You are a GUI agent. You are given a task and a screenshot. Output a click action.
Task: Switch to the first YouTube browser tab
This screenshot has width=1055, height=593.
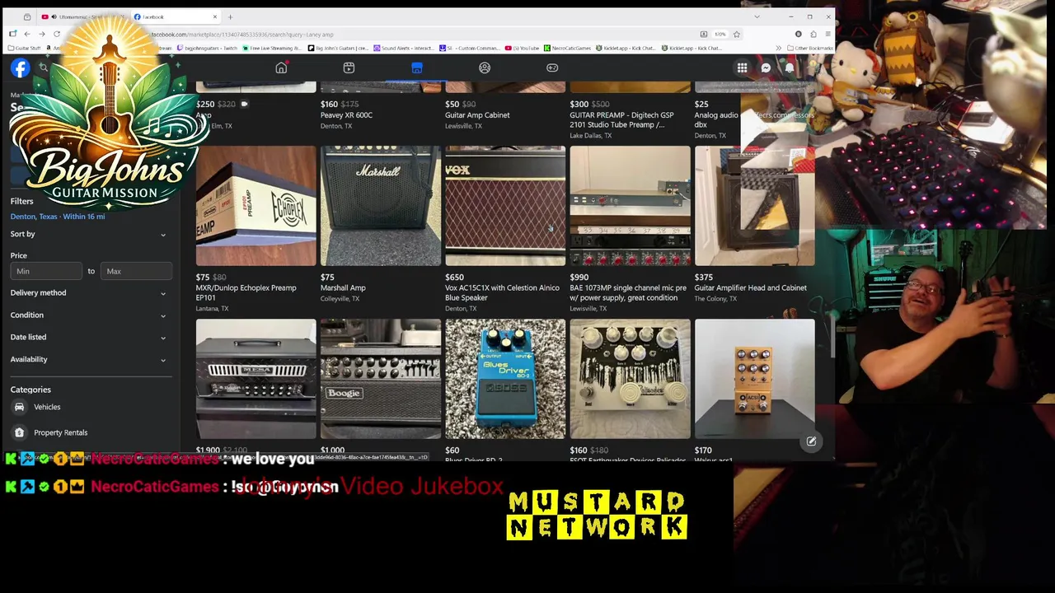(84, 16)
